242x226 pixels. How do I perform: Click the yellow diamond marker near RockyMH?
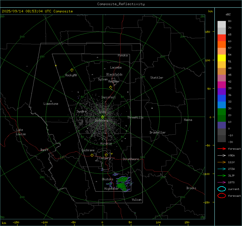click(x=72, y=70)
